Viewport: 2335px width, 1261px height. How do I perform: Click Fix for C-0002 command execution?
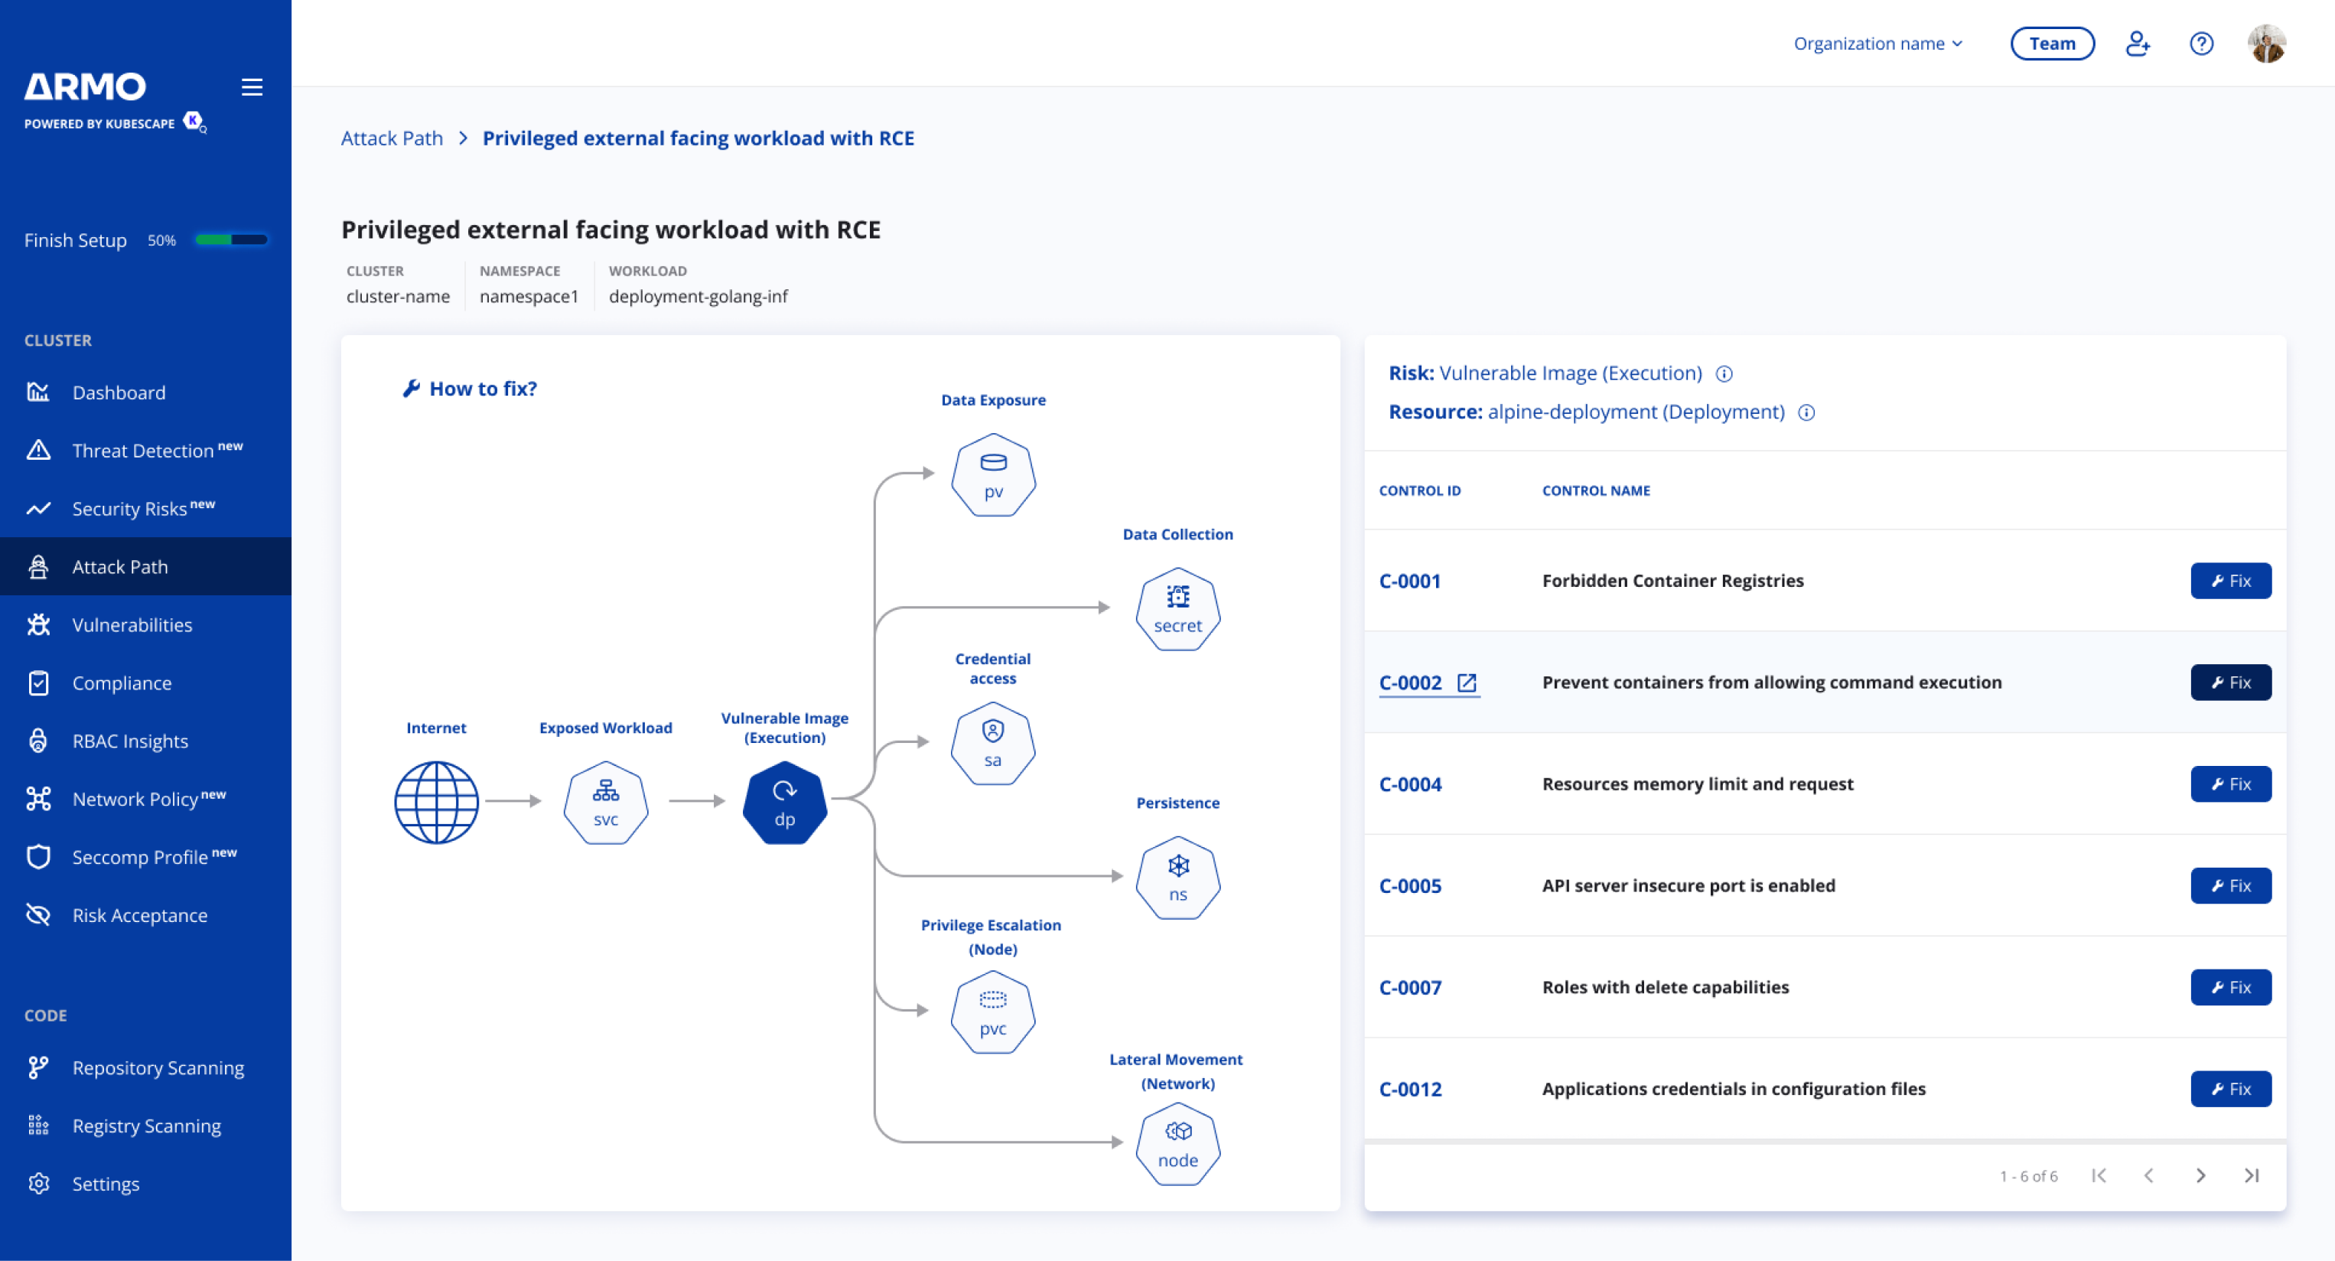coord(2231,683)
